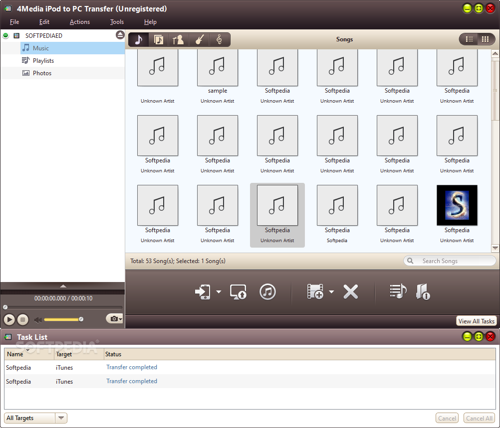The height and width of the screenshot is (428, 500).
Task: Click the new playlist icon
Action: [x=398, y=291]
